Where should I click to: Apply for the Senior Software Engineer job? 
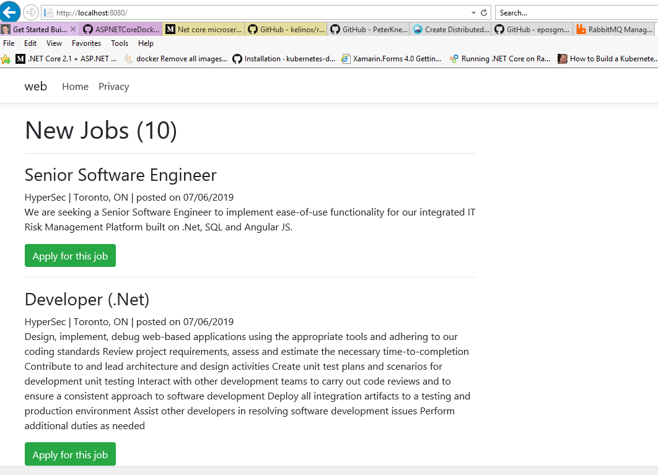(70, 256)
